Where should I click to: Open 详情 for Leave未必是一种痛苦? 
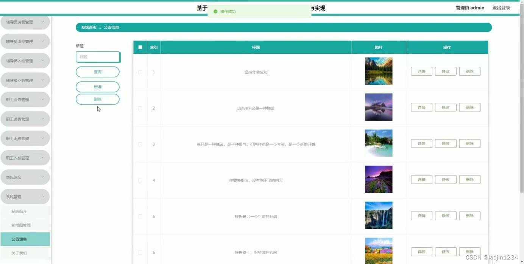coord(421,107)
